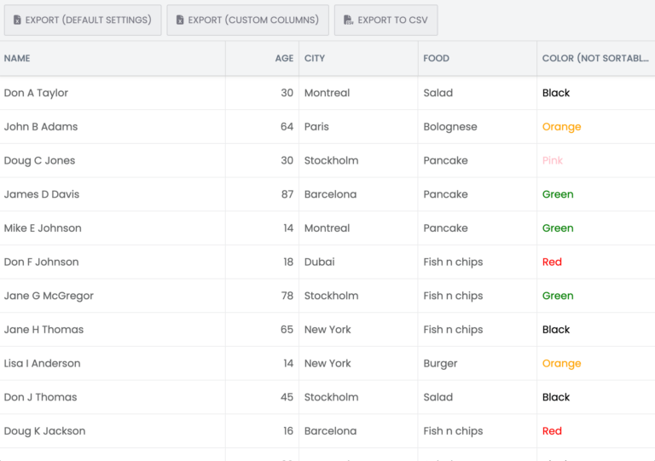Click the food Burger in Lisa I Anderson row
The width and height of the screenshot is (655, 461).
(x=440, y=363)
